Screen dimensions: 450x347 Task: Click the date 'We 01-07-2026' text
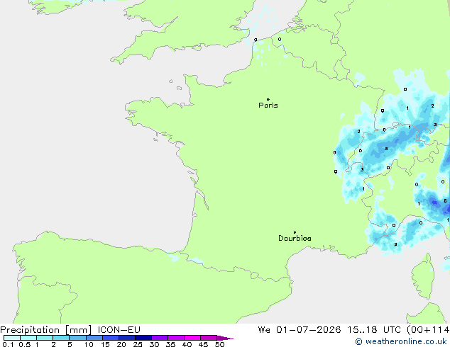(x=300, y=330)
